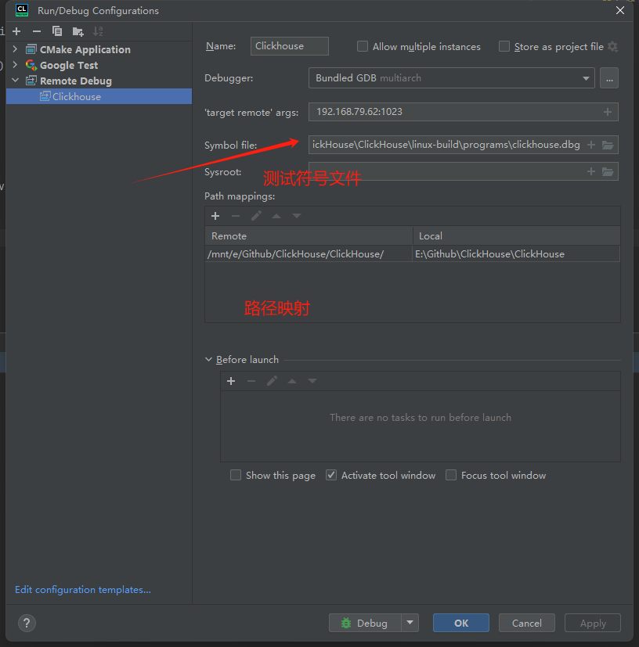The image size is (639, 647).
Task: Open debugger toolchain options ellipsis button
Action: [609, 78]
